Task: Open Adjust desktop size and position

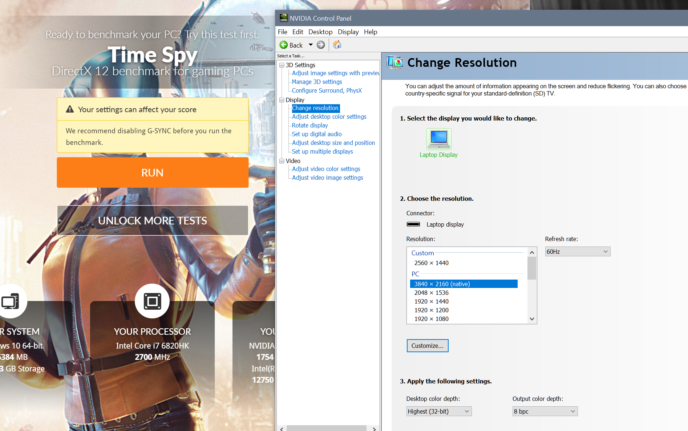Action: [333, 143]
